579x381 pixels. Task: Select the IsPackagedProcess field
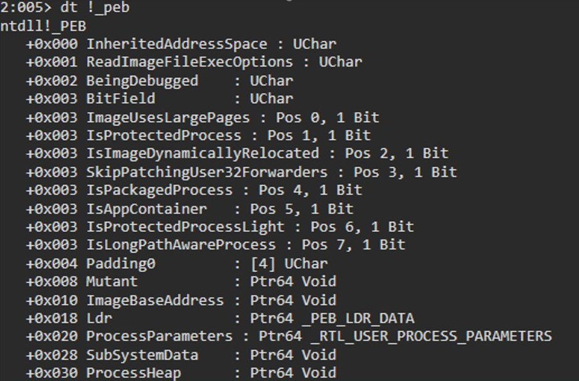point(159,190)
